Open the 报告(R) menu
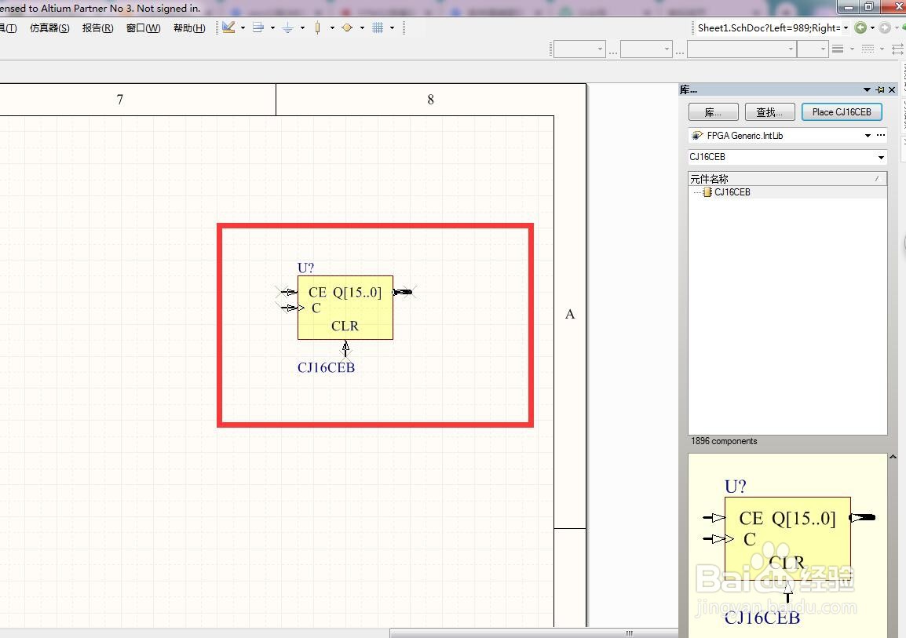This screenshot has width=906, height=638. tap(97, 27)
